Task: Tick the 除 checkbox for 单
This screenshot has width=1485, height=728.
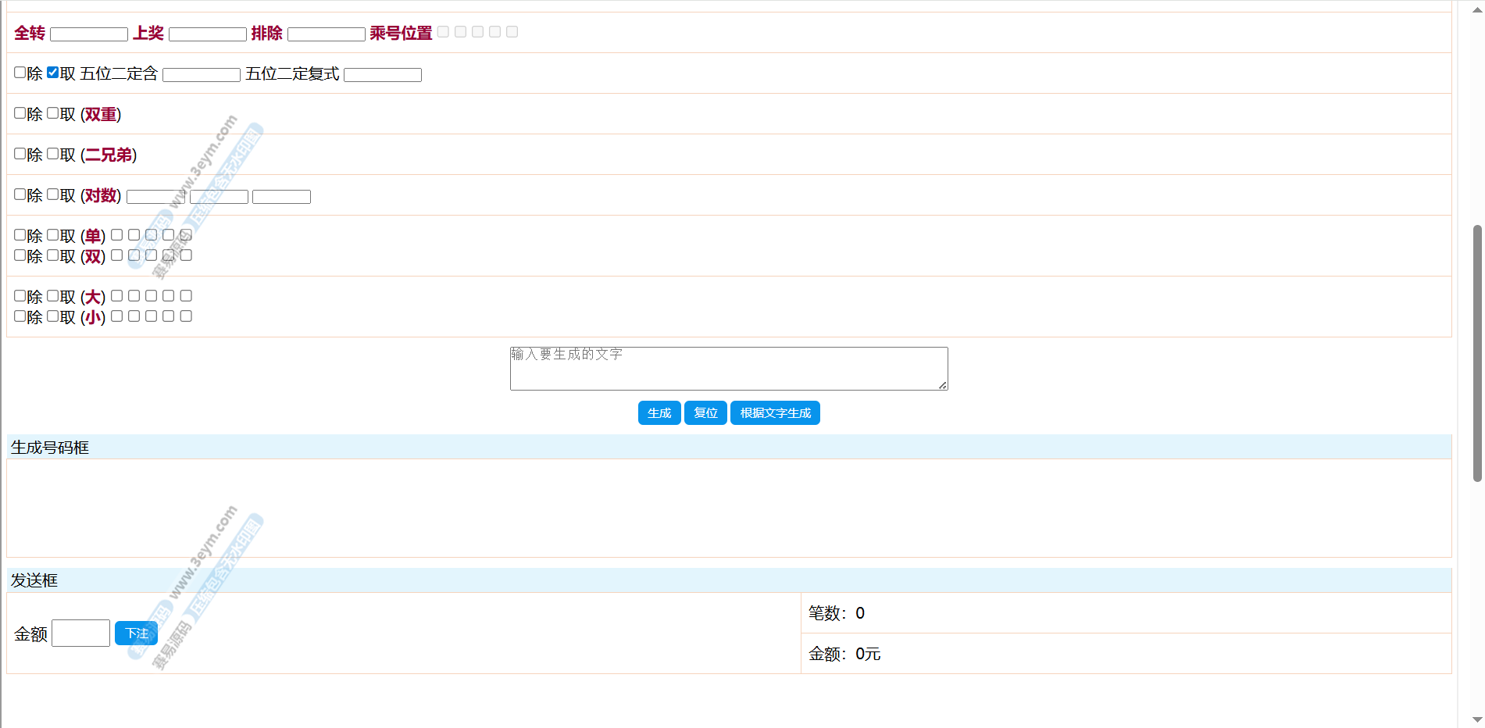Action: pyautogui.click(x=20, y=235)
